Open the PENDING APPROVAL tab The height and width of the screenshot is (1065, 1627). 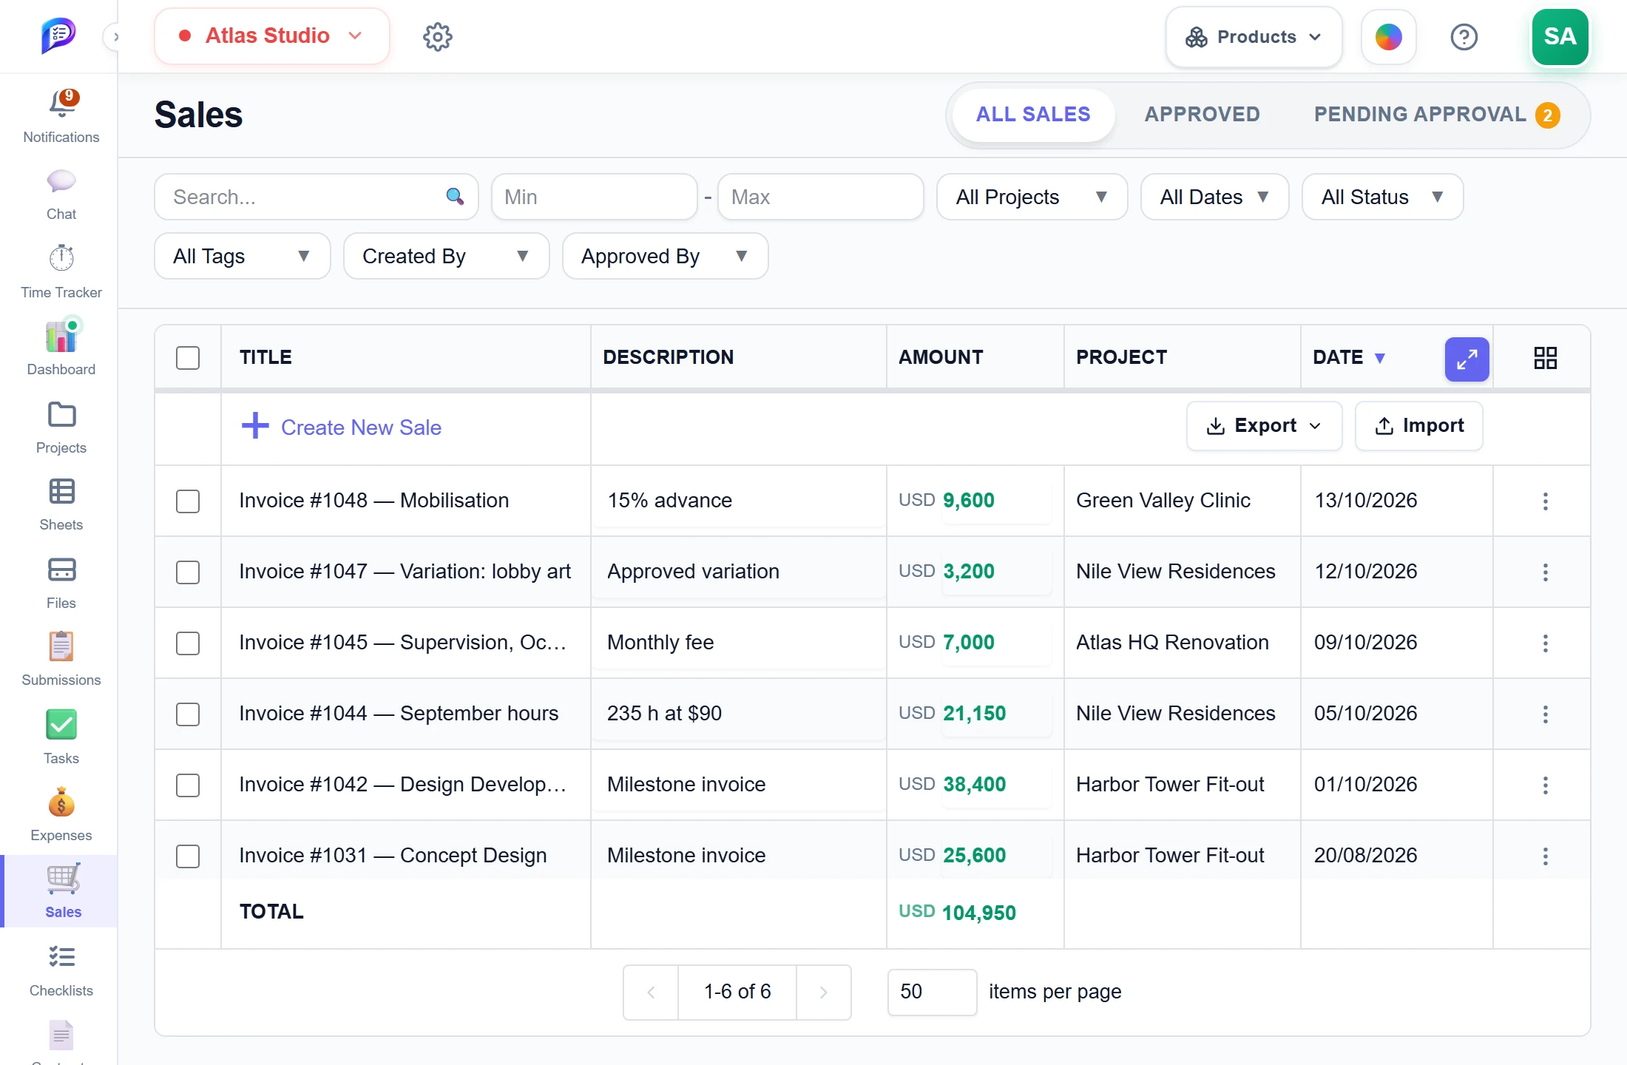tap(1436, 115)
